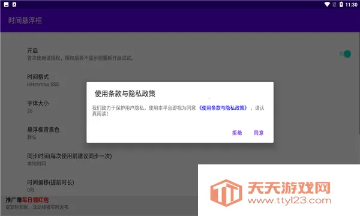
Task: Open the 《使用条款与隐私政策》 link
Action: (223, 108)
